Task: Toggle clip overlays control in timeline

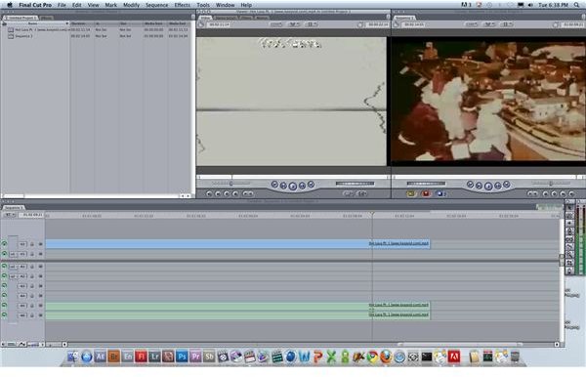Action: point(21,344)
